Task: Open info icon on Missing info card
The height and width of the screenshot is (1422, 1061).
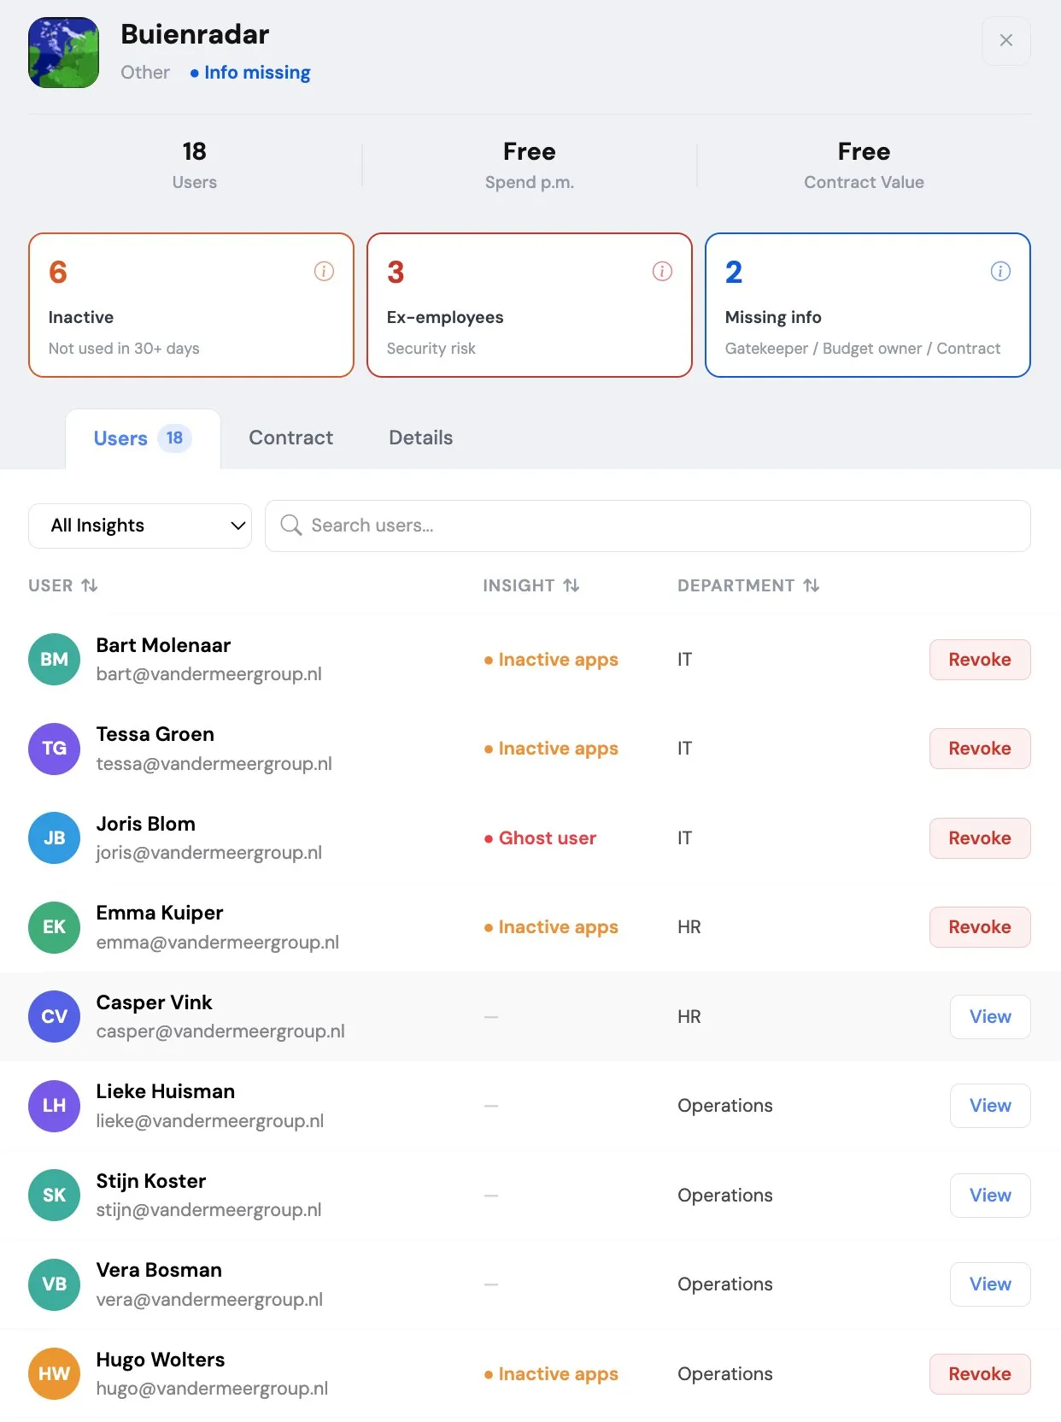Action: pyautogui.click(x=1000, y=272)
